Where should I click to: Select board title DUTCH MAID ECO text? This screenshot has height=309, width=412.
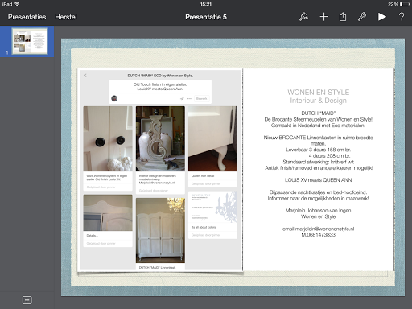[160, 76]
